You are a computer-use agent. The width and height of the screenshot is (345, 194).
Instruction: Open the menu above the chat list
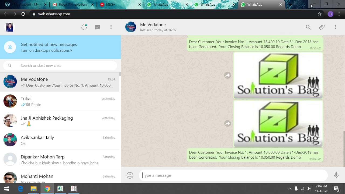pos(111,27)
